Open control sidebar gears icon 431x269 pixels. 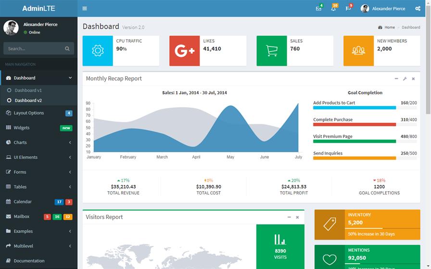point(418,9)
